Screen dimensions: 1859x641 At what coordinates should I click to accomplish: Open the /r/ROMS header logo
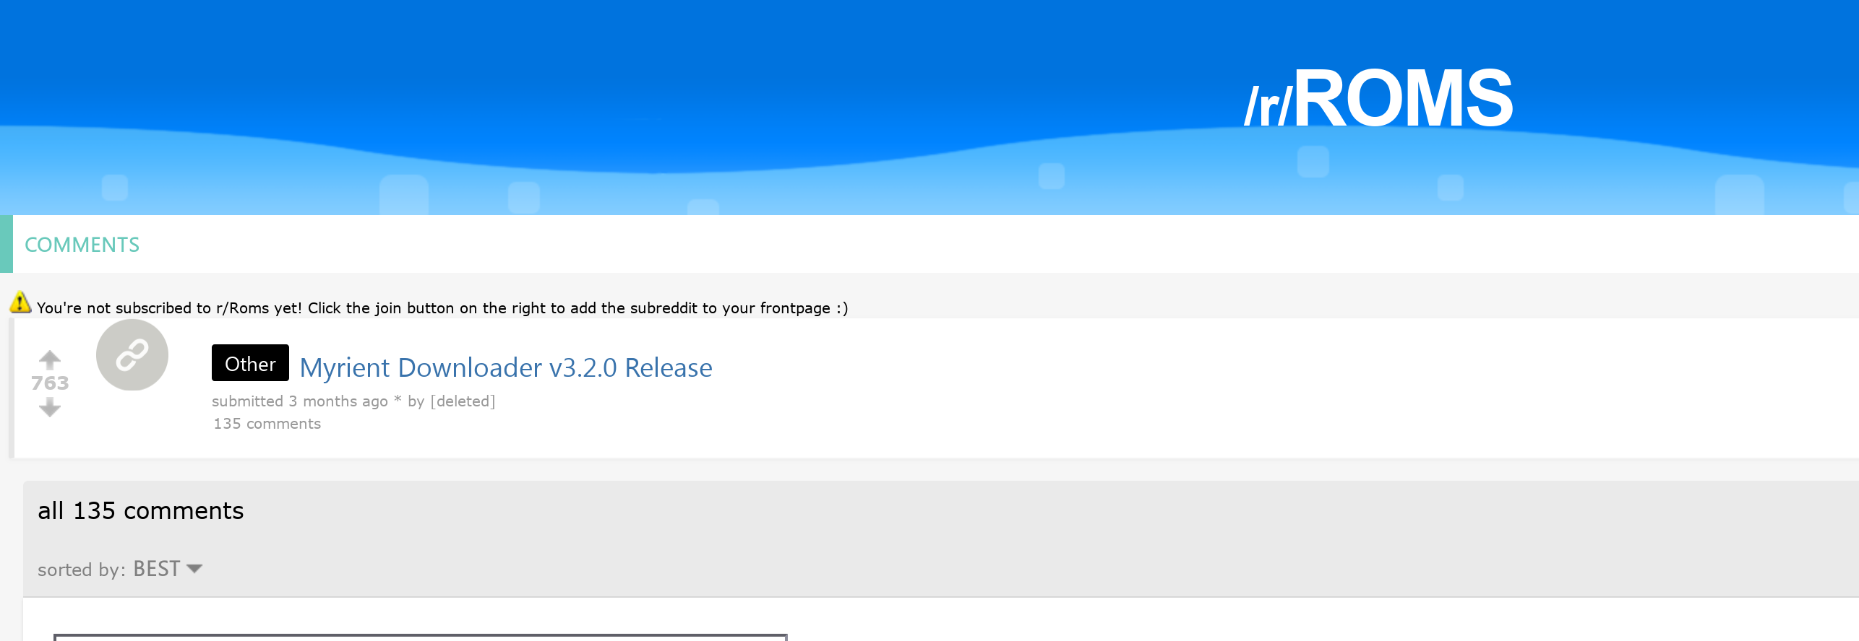[1378, 99]
